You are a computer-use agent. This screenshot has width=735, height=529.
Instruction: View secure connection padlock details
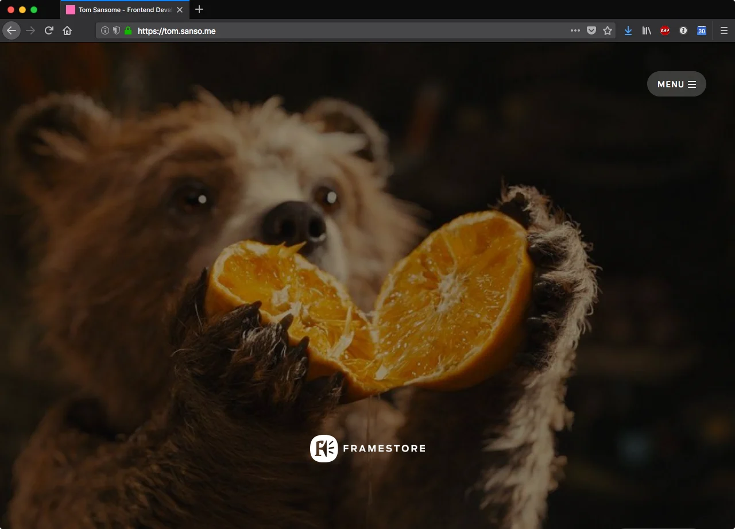point(128,30)
